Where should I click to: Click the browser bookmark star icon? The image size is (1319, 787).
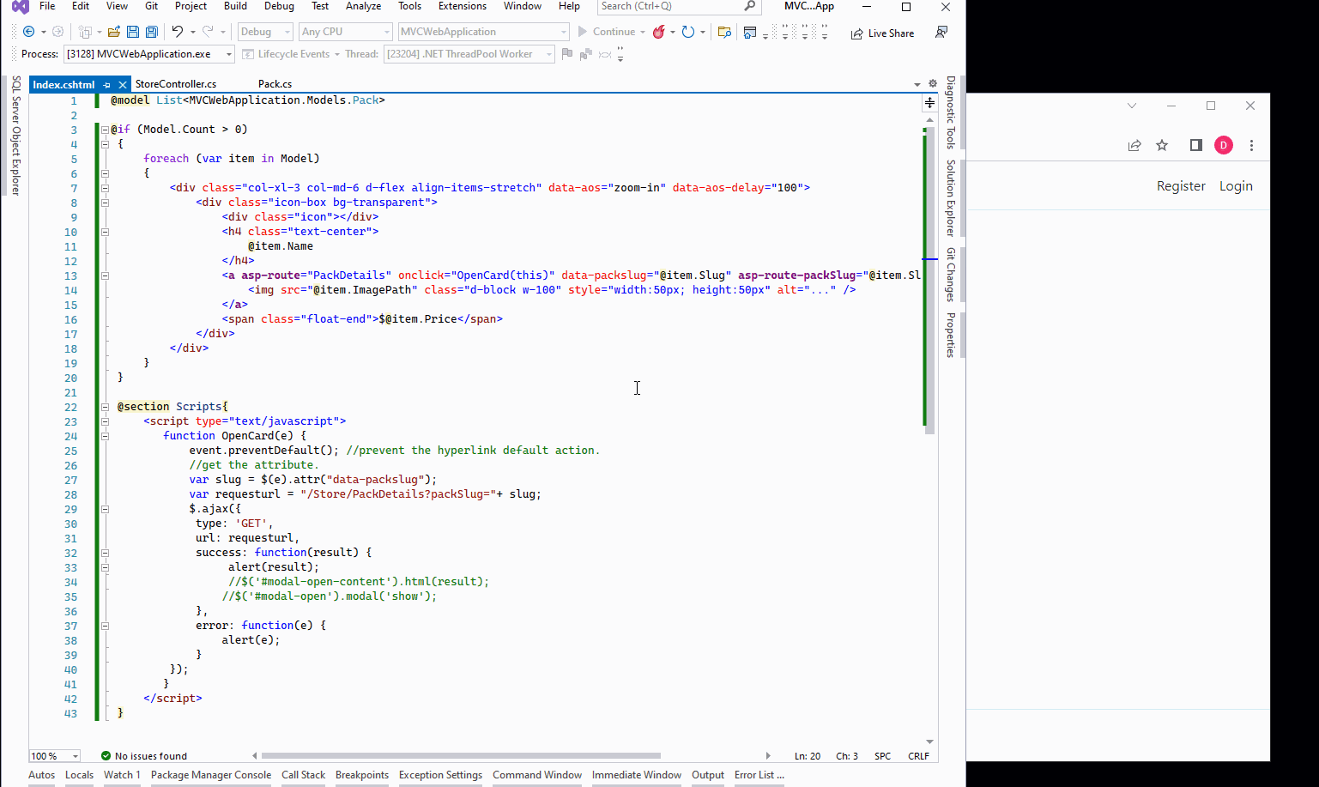tap(1162, 145)
